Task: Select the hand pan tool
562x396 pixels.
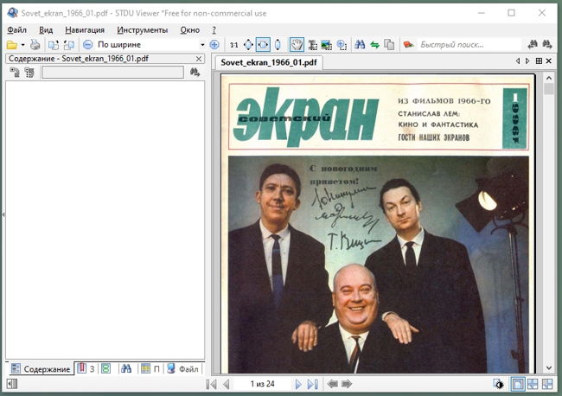Action: click(297, 45)
